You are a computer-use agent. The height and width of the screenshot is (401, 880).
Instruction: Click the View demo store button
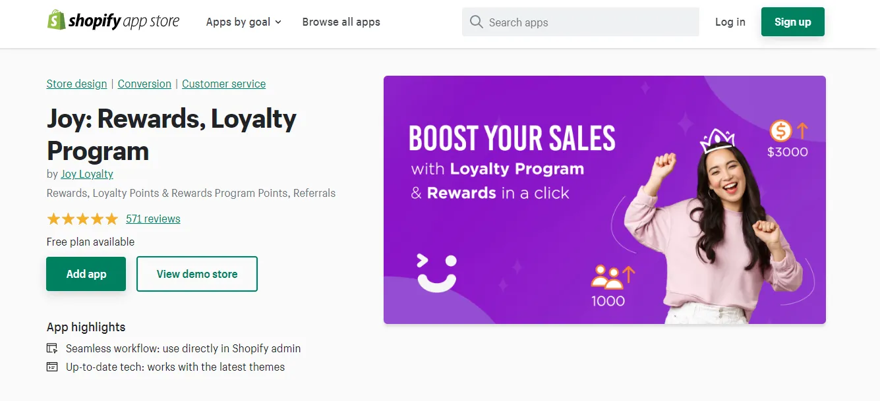[196, 274]
